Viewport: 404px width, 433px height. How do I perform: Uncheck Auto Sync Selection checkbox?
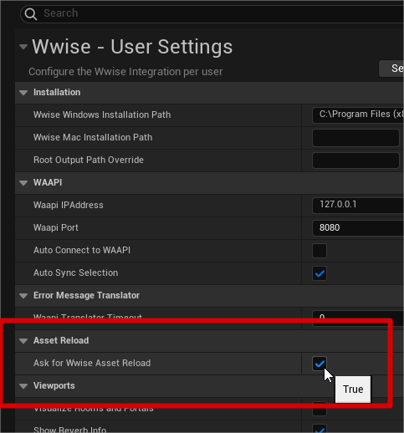(320, 273)
